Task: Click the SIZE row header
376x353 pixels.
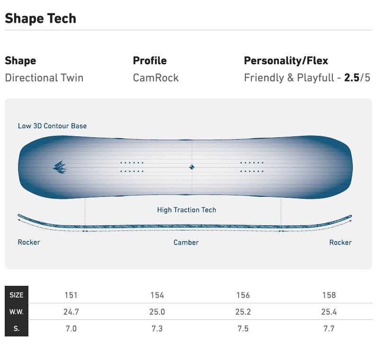Action: pyautogui.click(x=17, y=295)
